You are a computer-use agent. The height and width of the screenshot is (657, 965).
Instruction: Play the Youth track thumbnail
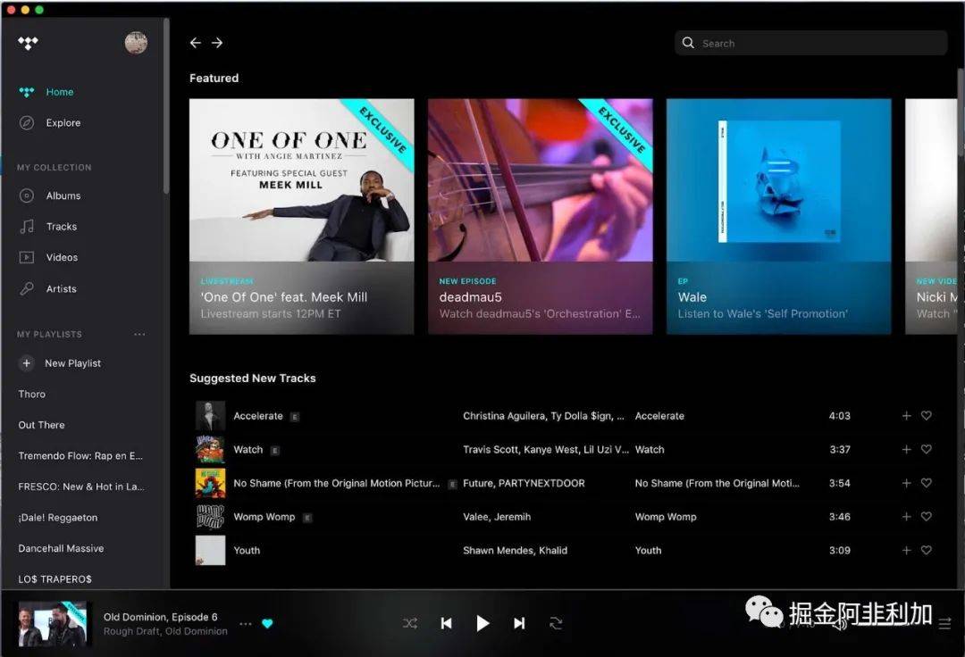tap(211, 551)
